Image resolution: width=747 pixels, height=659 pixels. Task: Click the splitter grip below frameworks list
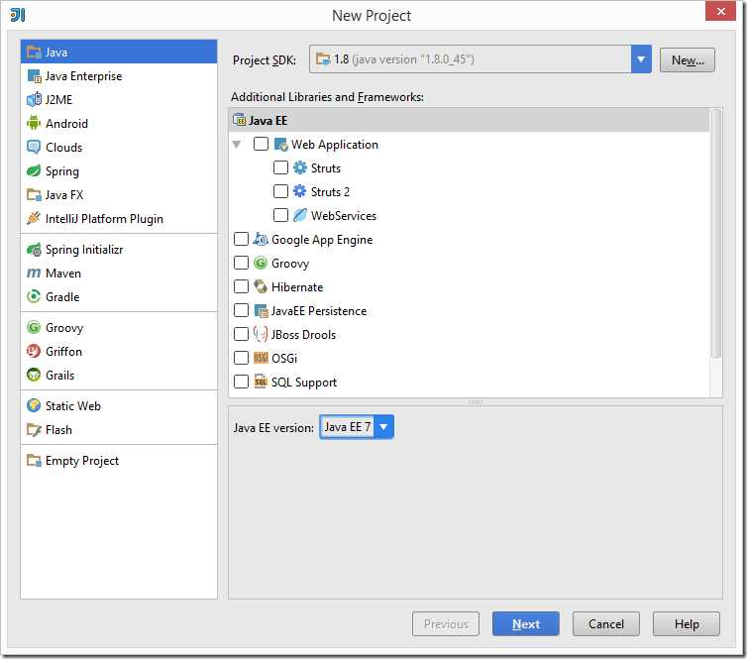(x=475, y=401)
